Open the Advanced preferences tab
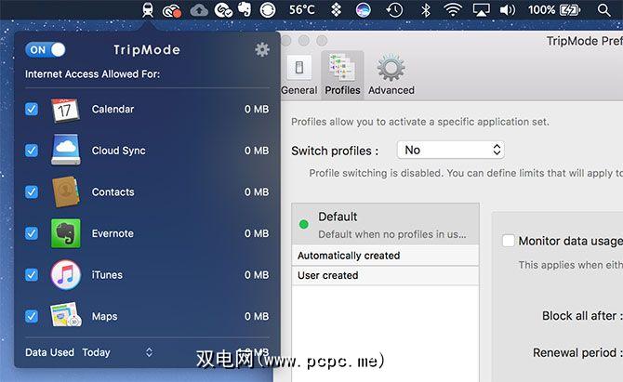The height and width of the screenshot is (382, 623). [391, 75]
